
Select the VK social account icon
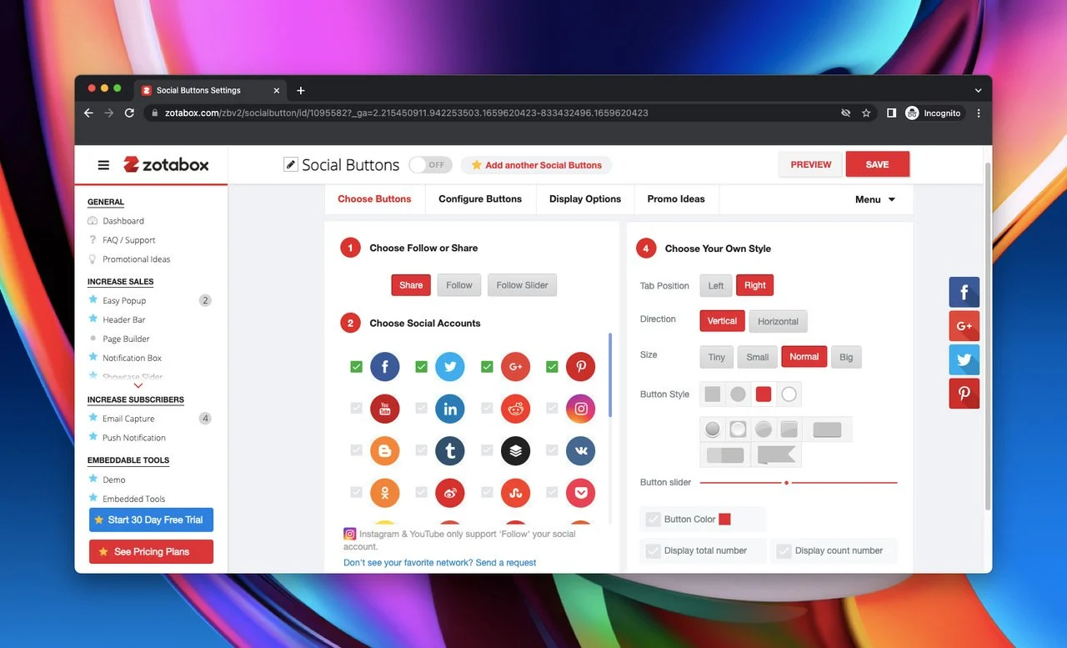point(580,450)
